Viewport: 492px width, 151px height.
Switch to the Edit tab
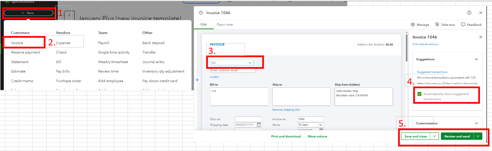[x=204, y=24]
